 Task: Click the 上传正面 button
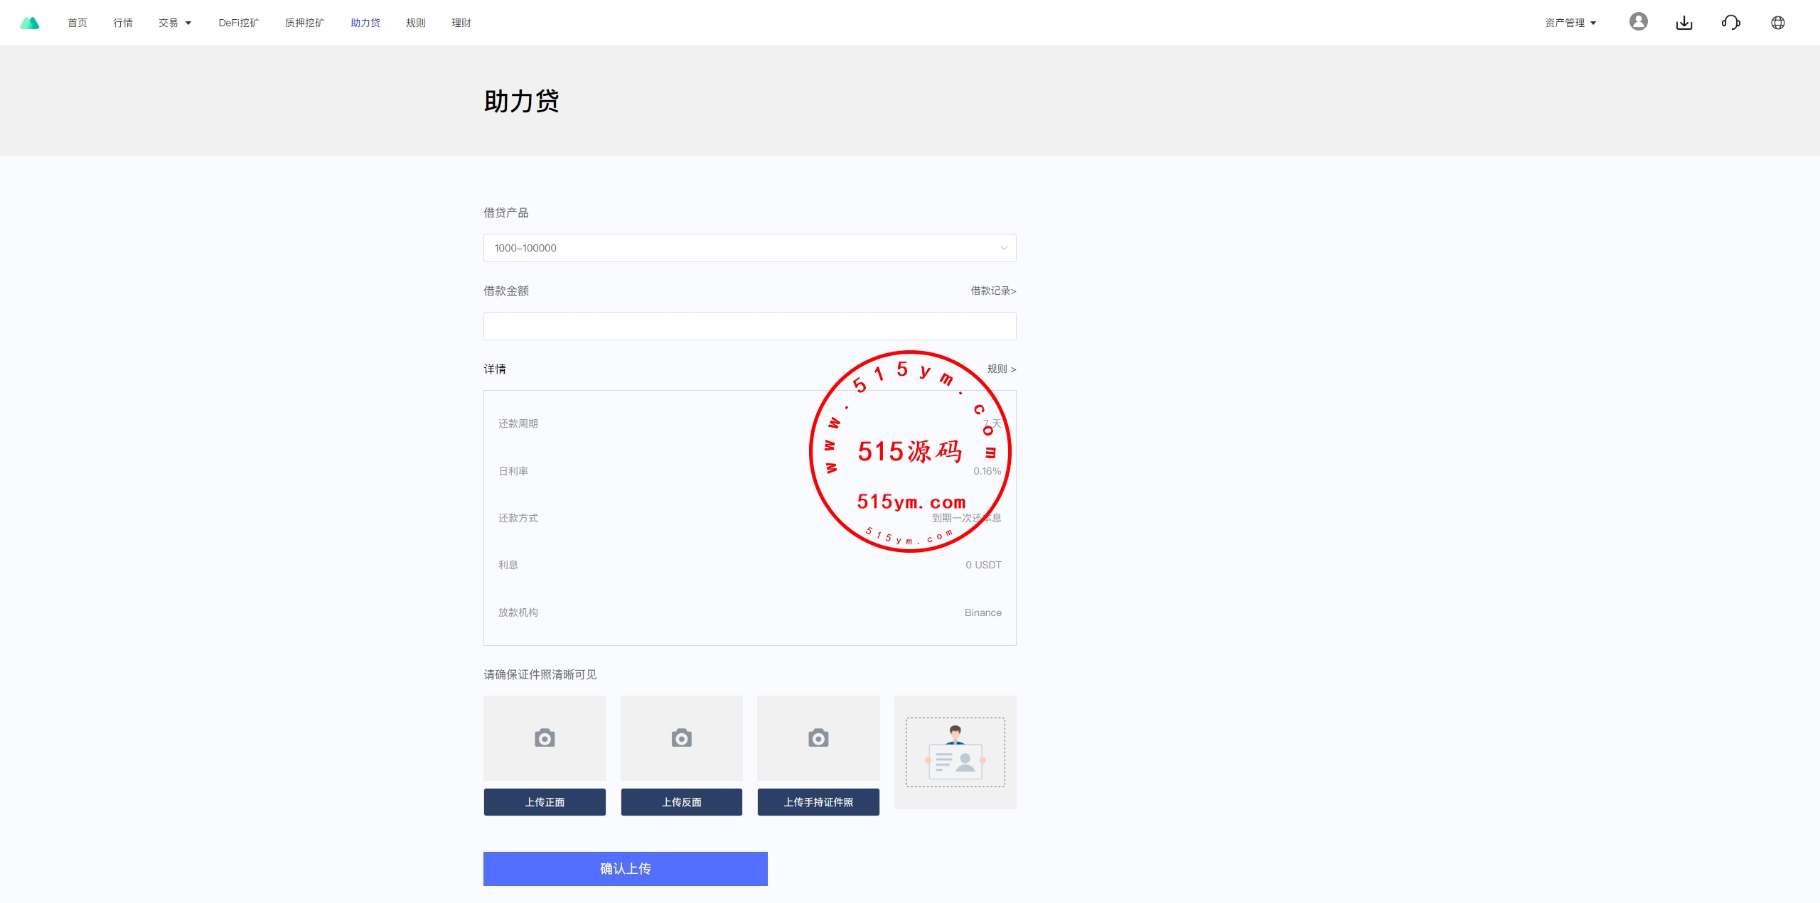pos(545,802)
